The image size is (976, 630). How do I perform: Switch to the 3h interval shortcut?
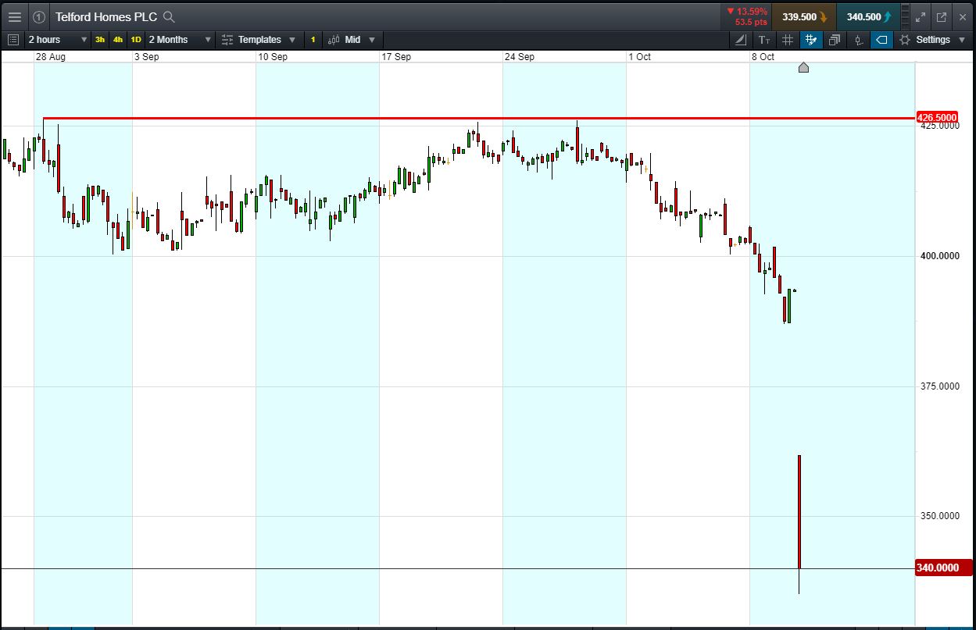100,40
